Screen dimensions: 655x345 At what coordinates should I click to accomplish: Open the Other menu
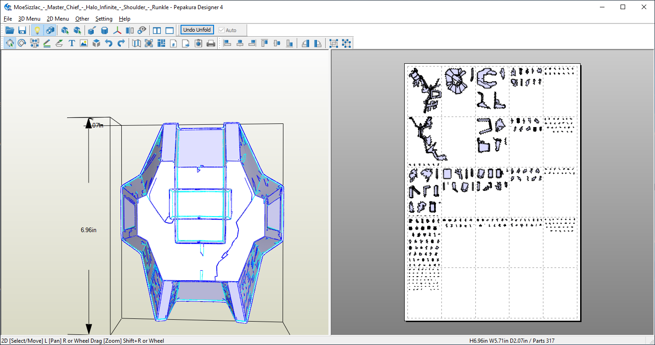point(82,19)
